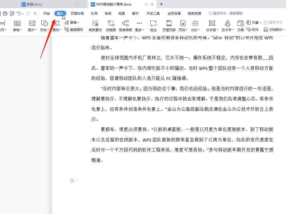Open 智能图形 smart graphics
Viewport: 286px width, 214px height.
click(x=74, y=30)
